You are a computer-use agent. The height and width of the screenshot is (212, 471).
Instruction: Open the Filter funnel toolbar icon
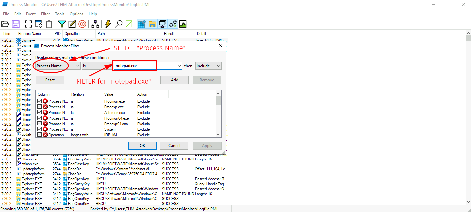click(x=62, y=24)
